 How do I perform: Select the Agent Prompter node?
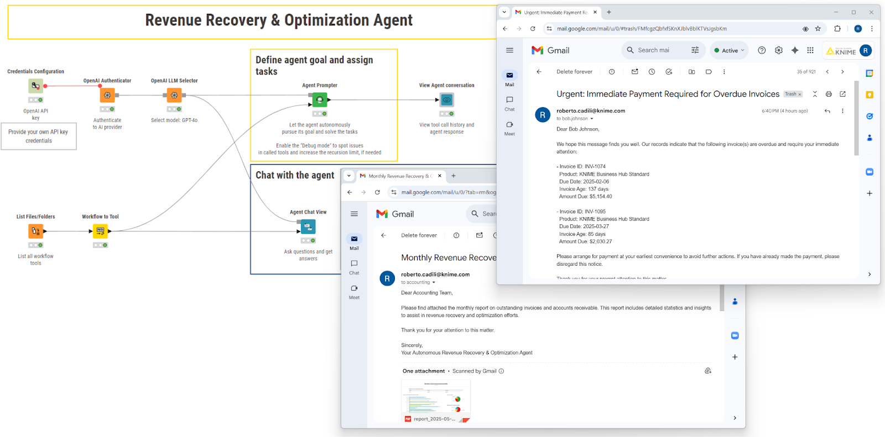320,100
